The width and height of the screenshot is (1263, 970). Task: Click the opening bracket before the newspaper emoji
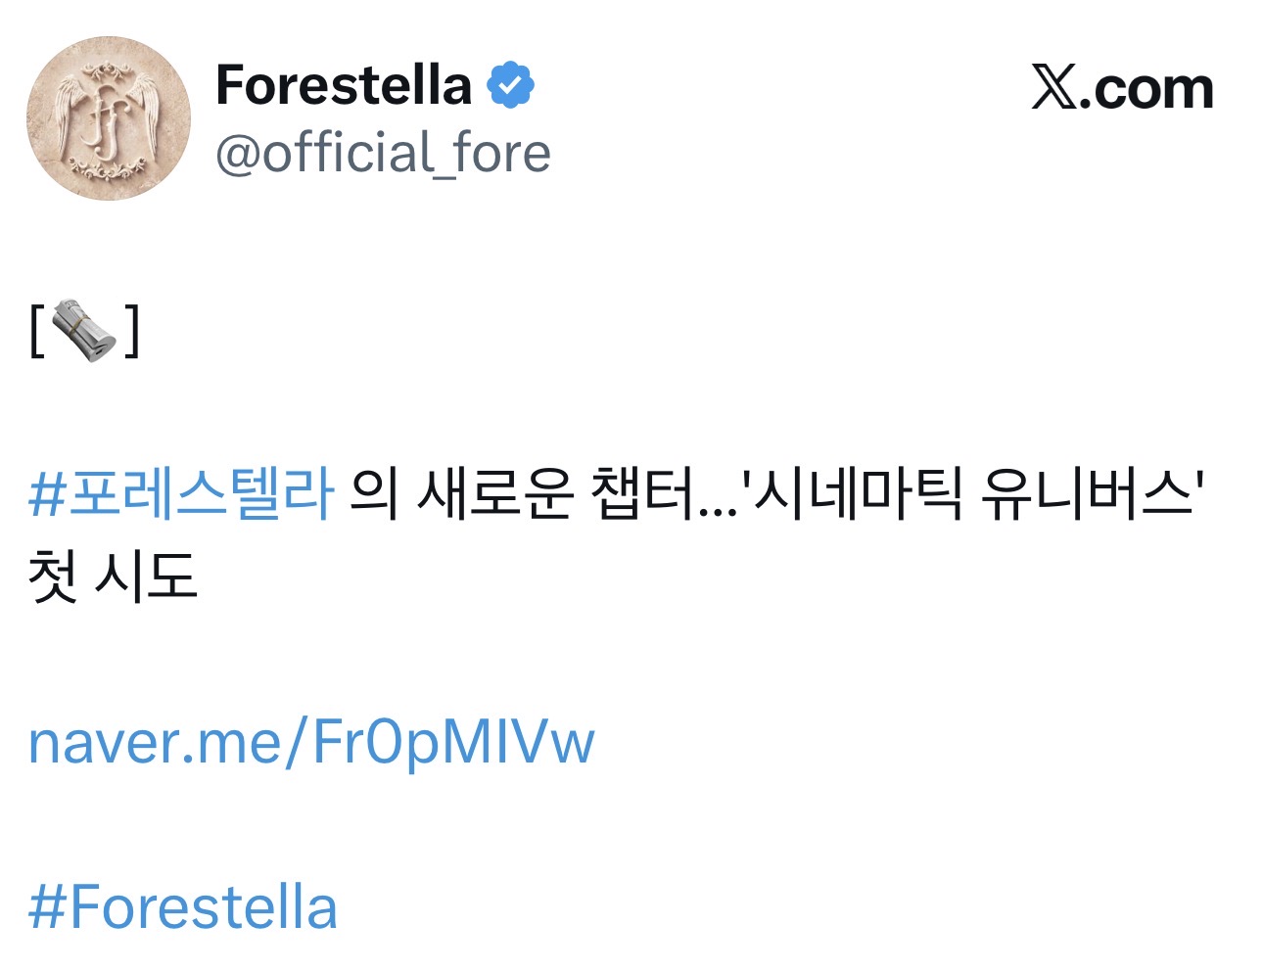37,331
